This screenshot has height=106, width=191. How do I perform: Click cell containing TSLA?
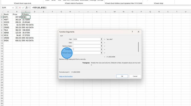[x=8, y=30]
